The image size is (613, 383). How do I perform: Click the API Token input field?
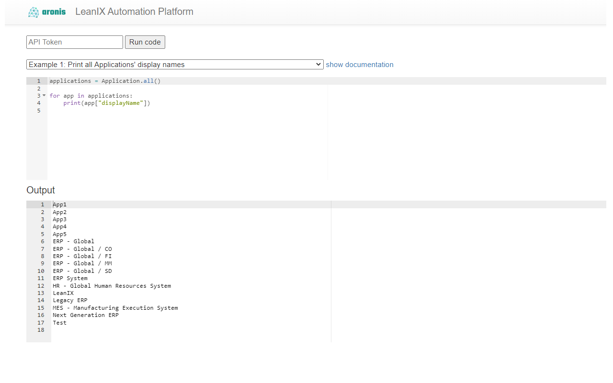click(75, 42)
